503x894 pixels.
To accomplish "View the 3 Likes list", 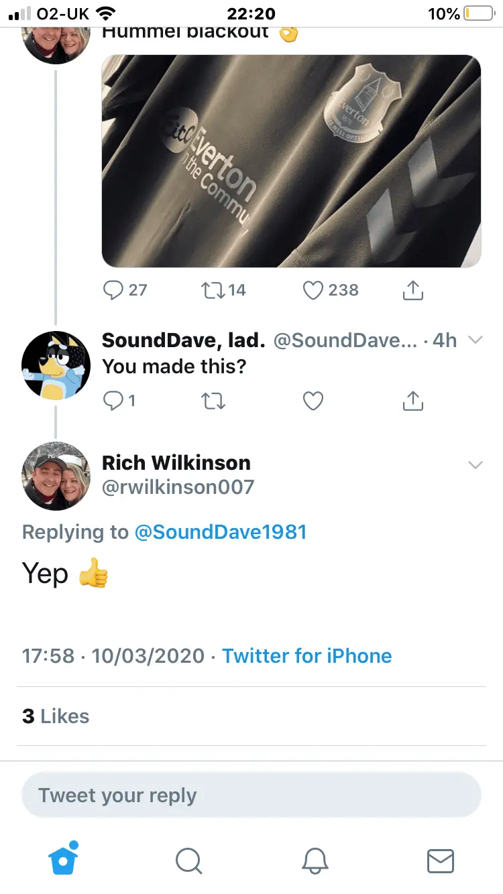I will 56,716.
